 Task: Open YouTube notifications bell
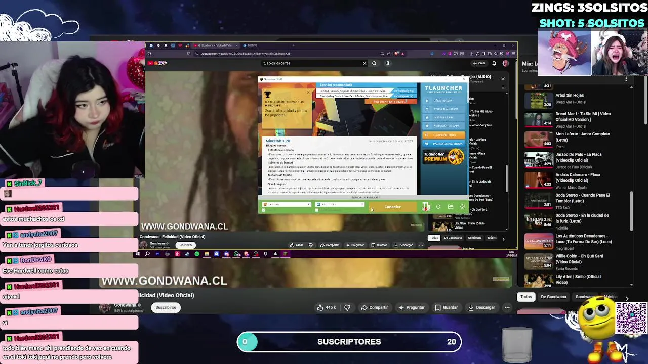[x=494, y=63]
